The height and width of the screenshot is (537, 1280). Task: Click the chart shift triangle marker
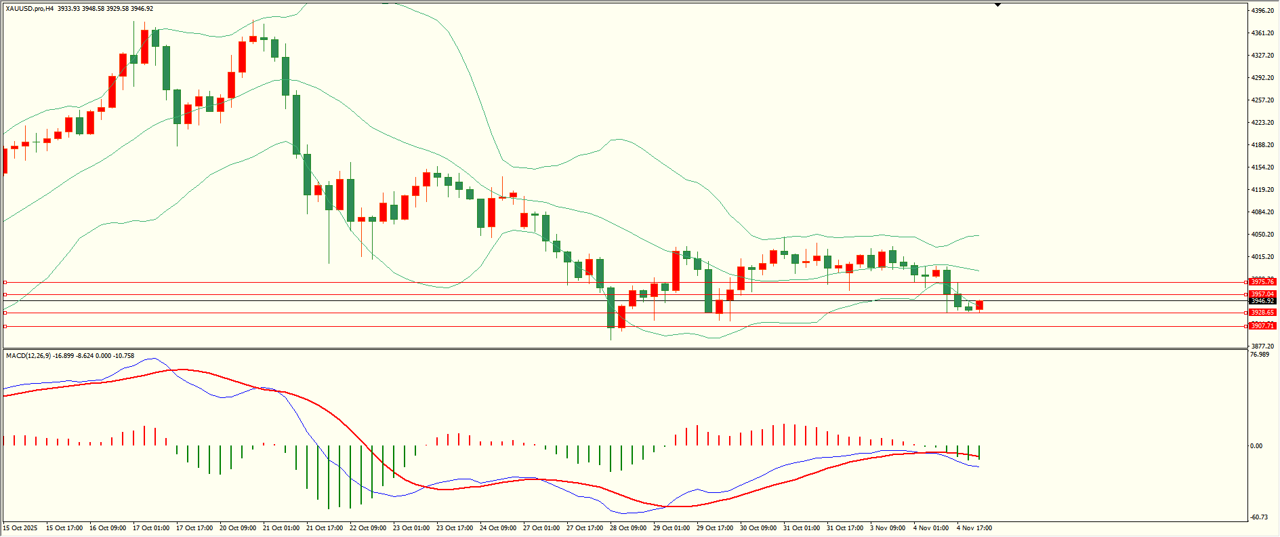997,5
